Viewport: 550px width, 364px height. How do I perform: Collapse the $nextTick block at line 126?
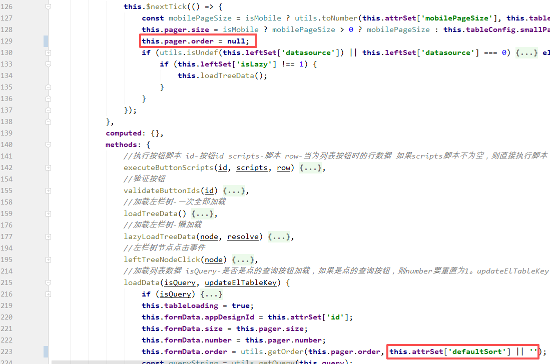(48, 6)
